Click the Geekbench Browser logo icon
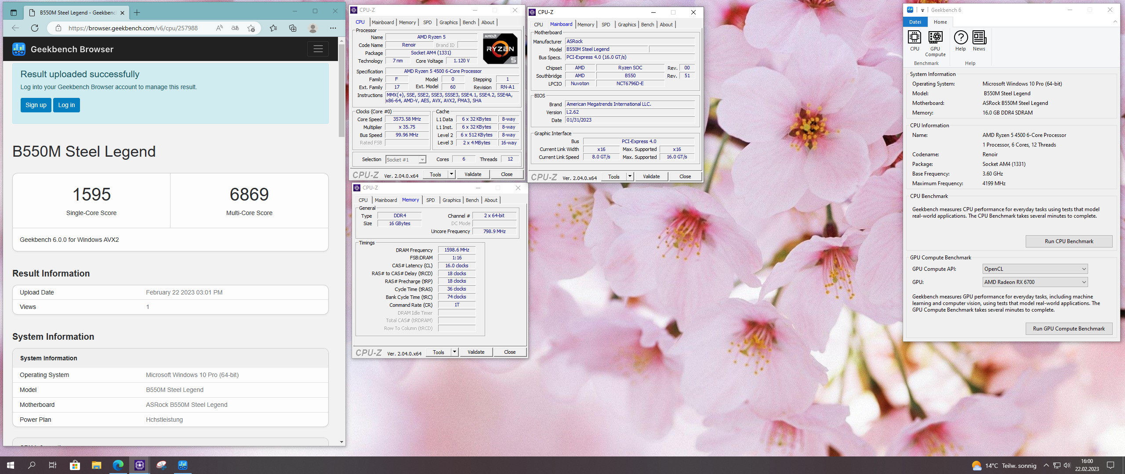1125x474 pixels. pos(19,49)
